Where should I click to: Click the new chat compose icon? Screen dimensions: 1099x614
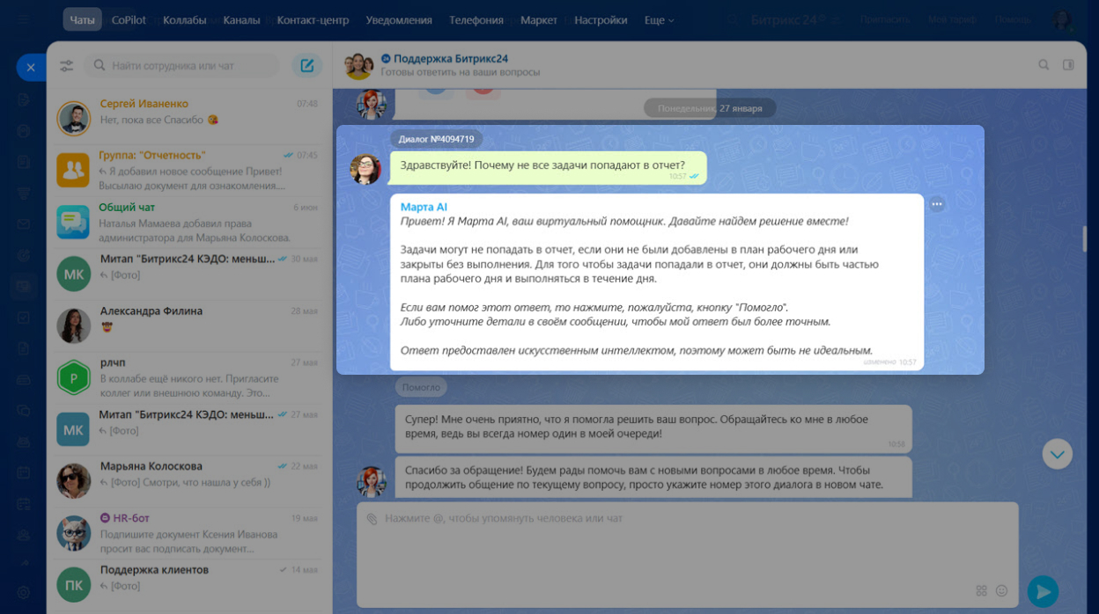pos(306,65)
